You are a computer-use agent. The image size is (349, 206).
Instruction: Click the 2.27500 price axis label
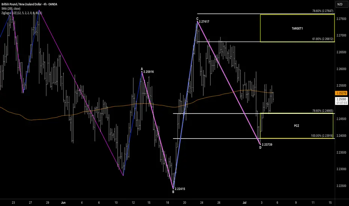(341, 19)
